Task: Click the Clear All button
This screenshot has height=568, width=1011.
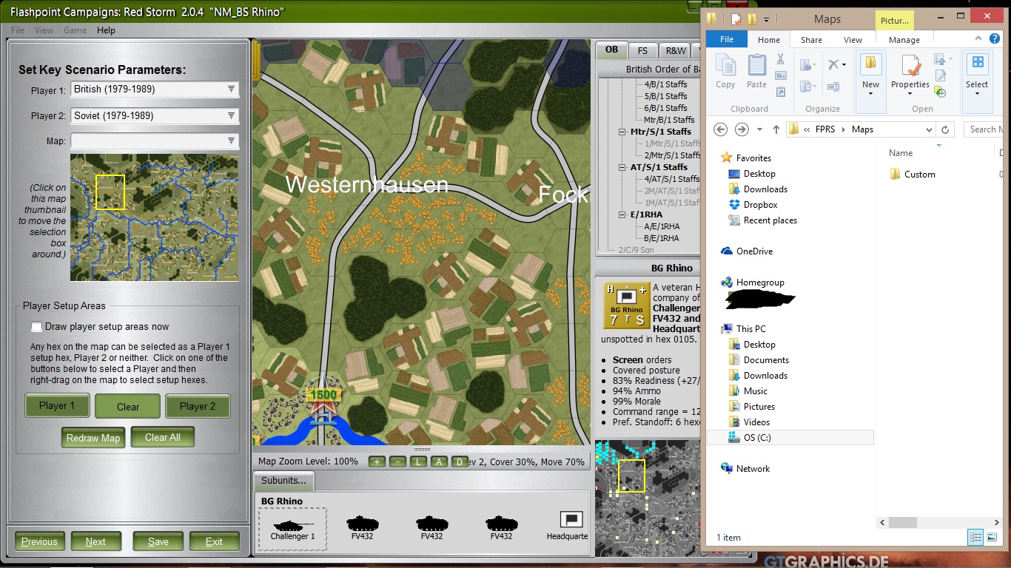Action: pyautogui.click(x=162, y=437)
